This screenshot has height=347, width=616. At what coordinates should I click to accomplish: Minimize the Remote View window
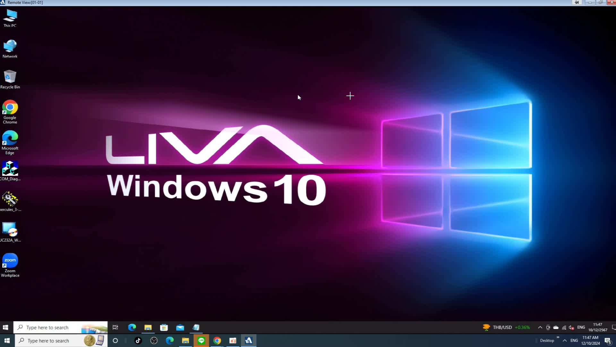pos(590,3)
